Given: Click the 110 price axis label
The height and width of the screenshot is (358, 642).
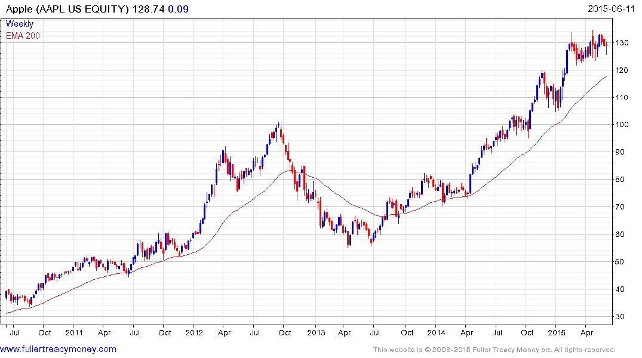Looking at the screenshot, I should click(622, 97).
